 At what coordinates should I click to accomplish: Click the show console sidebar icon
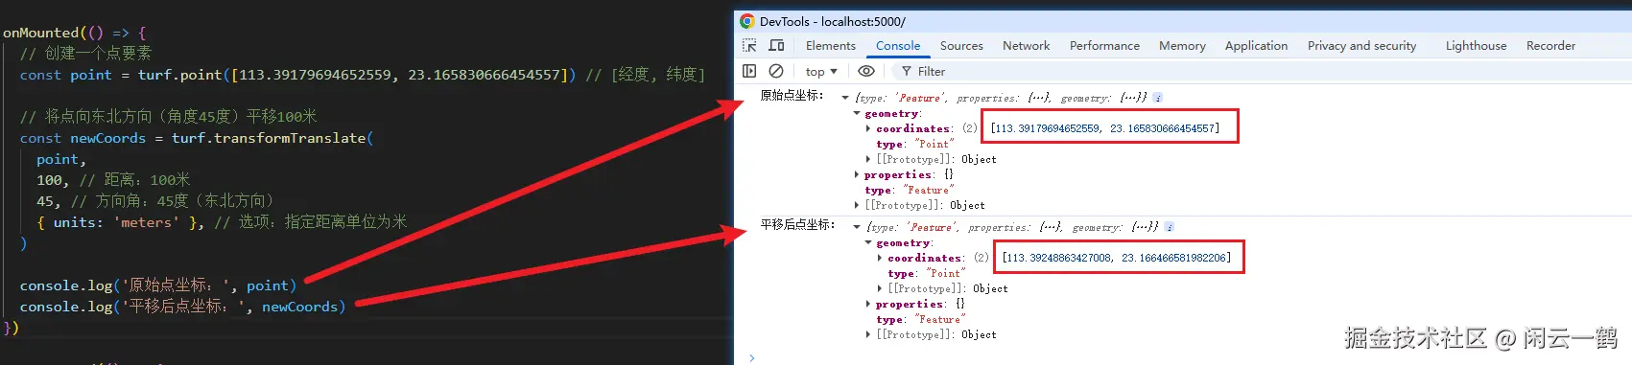pyautogui.click(x=750, y=71)
